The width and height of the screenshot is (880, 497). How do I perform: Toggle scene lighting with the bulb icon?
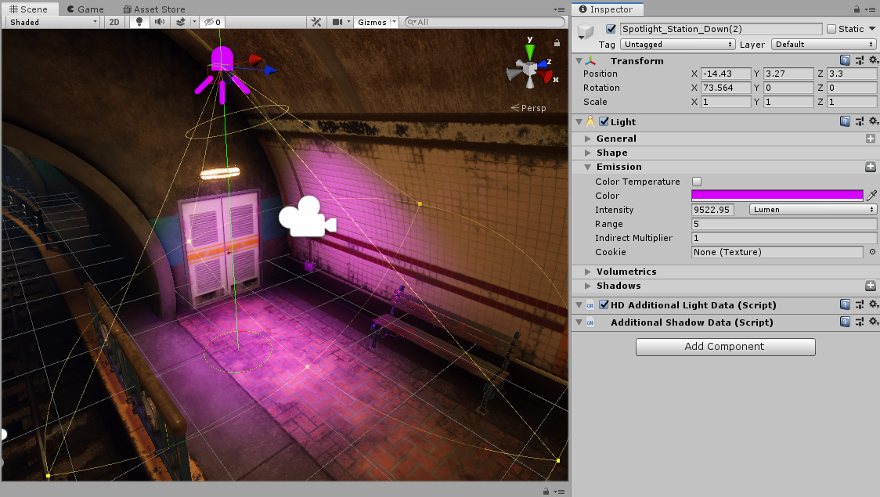[138, 22]
